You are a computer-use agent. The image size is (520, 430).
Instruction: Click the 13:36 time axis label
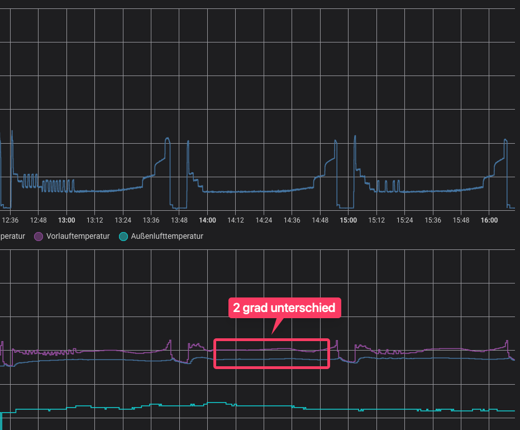coord(151,220)
